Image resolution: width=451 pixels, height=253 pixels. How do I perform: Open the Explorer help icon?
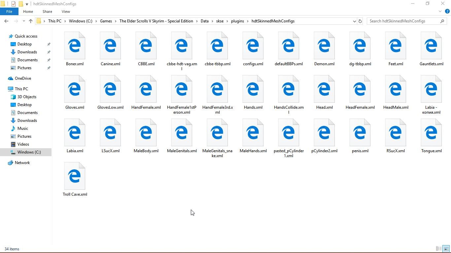click(447, 12)
